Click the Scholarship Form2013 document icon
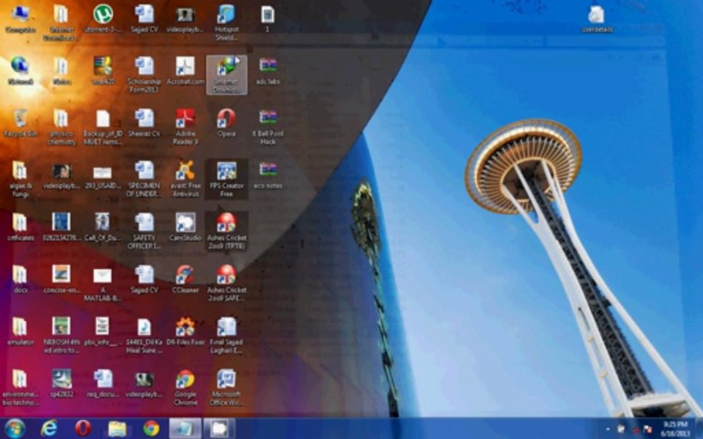The height and width of the screenshot is (439, 703). coord(145,74)
